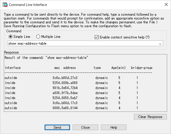The width and height of the screenshot is (171, 134).
Task: Open Help for the command line
Action: coord(114,127)
